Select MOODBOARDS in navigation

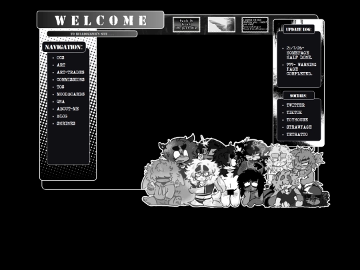[x=71, y=94]
